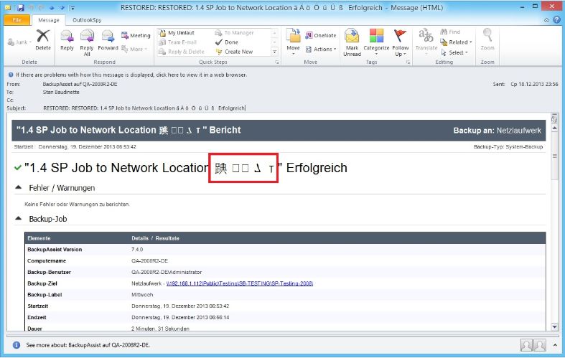
Task: Open the Select dropdown
Action: pyautogui.click(x=454, y=52)
